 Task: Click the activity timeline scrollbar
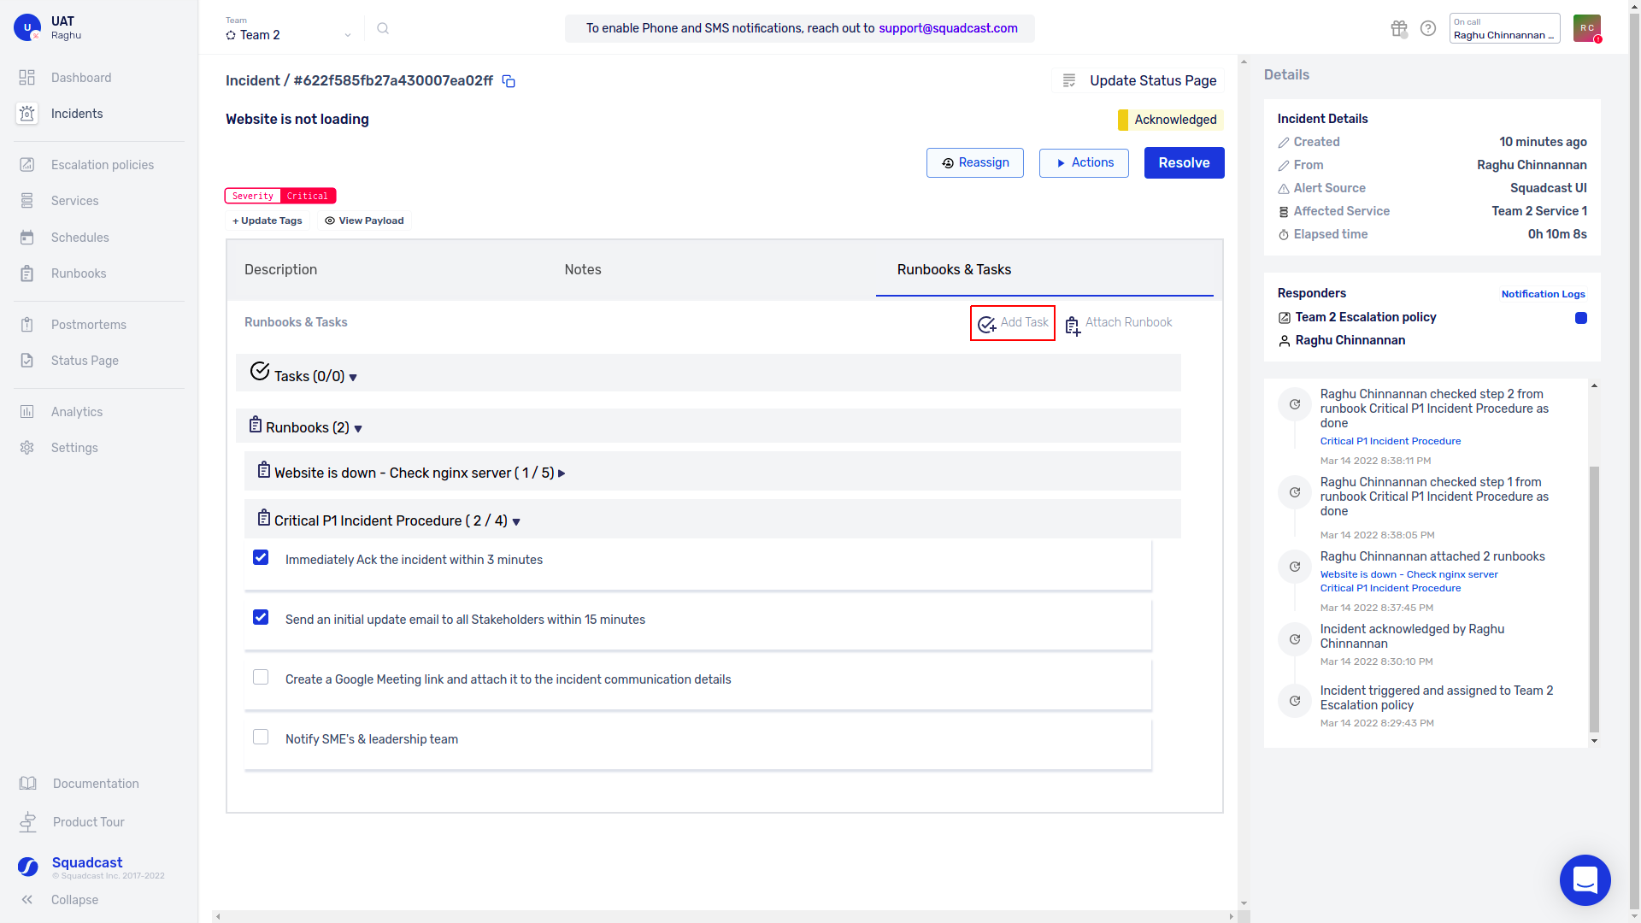[x=1594, y=598]
